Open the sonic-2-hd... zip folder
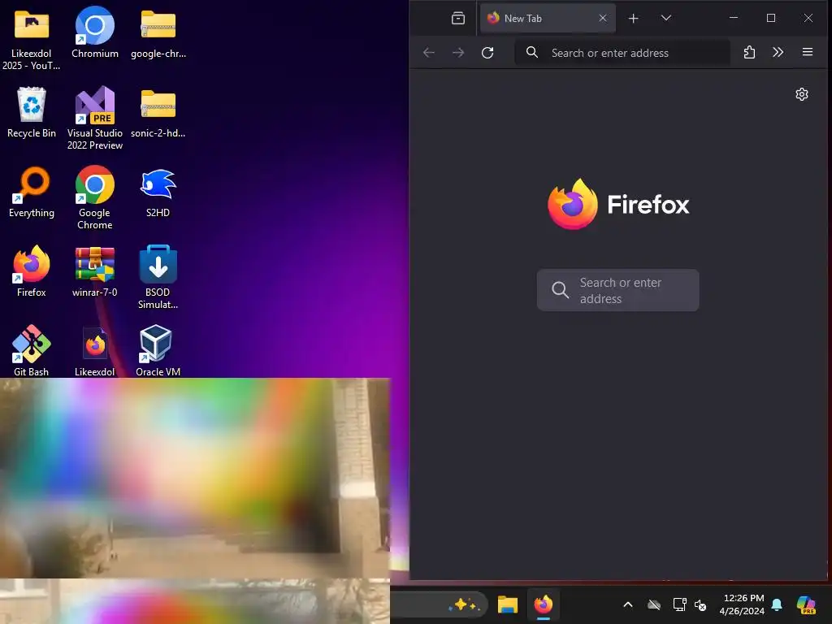 158,112
